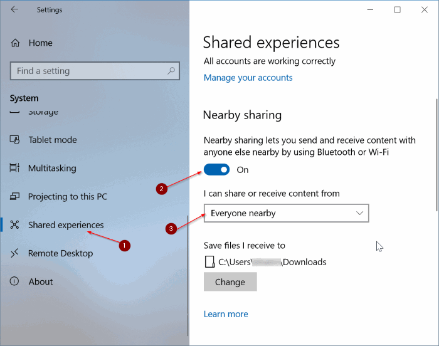
Task: Click the Home icon in sidebar
Action: click(x=15, y=43)
